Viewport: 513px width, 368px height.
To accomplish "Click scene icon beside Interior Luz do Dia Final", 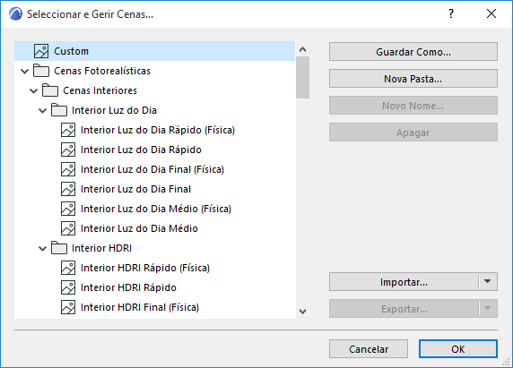I will 68,189.
